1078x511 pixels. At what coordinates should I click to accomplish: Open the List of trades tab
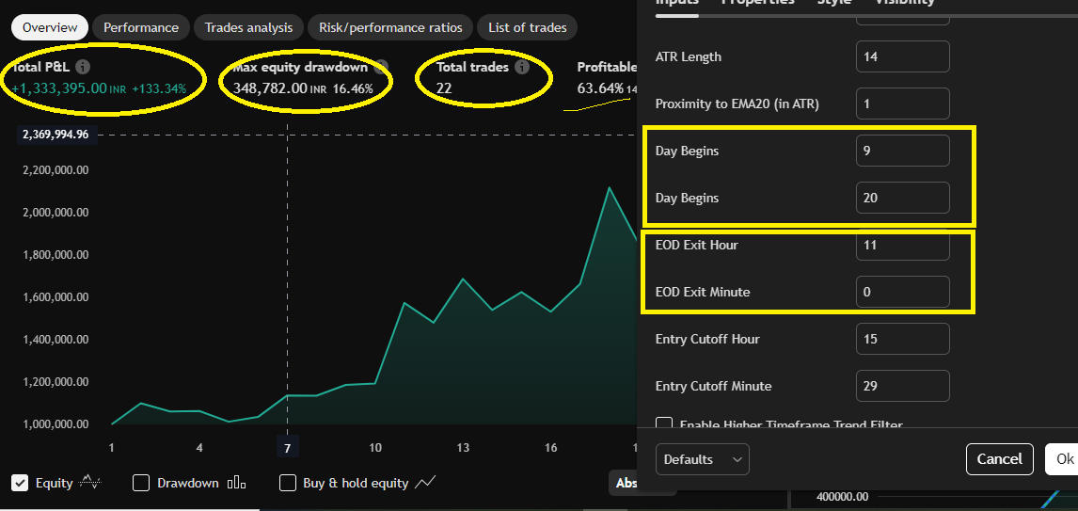click(x=528, y=27)
